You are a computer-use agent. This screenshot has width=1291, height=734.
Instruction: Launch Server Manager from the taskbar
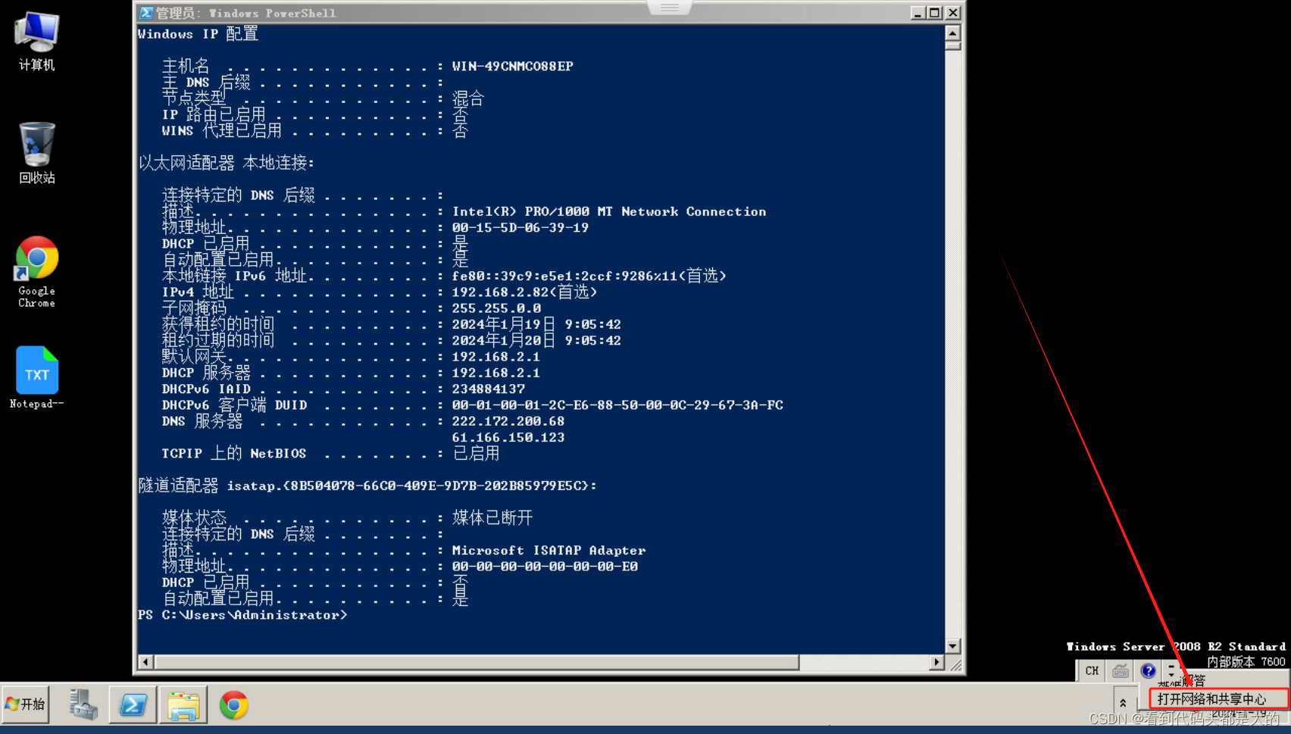coord(84,704)
